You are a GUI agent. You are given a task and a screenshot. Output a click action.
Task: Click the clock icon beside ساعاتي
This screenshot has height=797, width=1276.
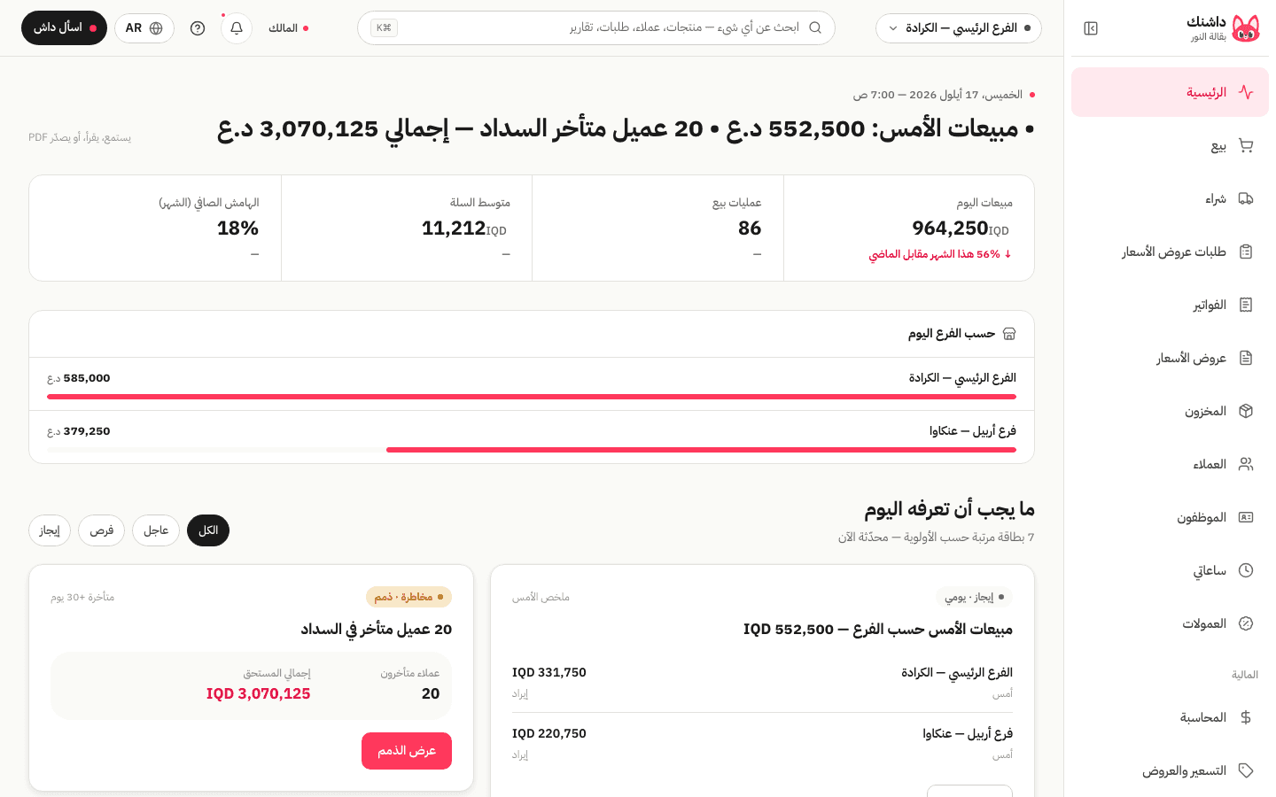pyautogui.click(x=1246, y=570)
